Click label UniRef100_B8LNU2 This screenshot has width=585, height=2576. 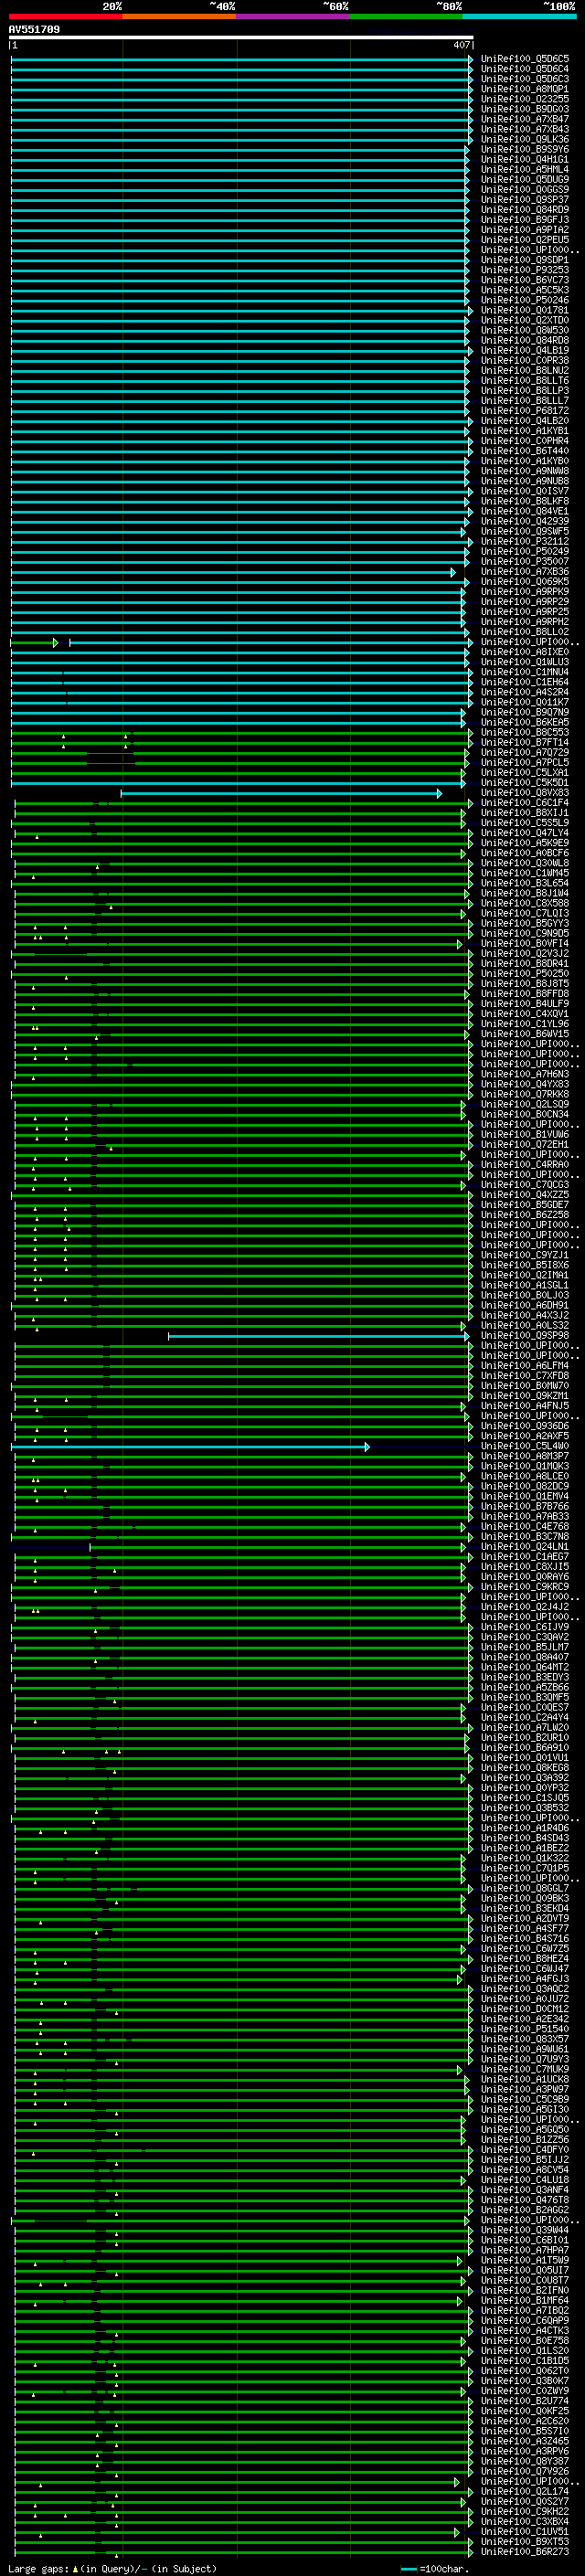click(x=525, y=370)
